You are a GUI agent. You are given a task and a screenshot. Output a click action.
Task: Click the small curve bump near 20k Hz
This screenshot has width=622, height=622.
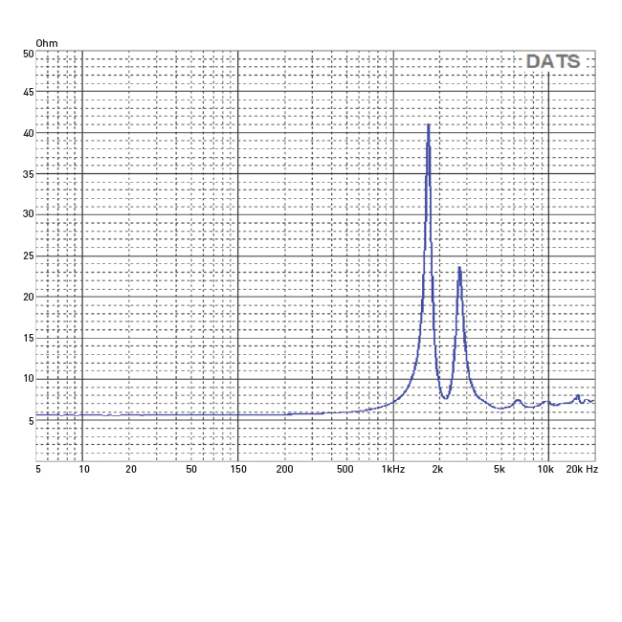tap(578, 396)
